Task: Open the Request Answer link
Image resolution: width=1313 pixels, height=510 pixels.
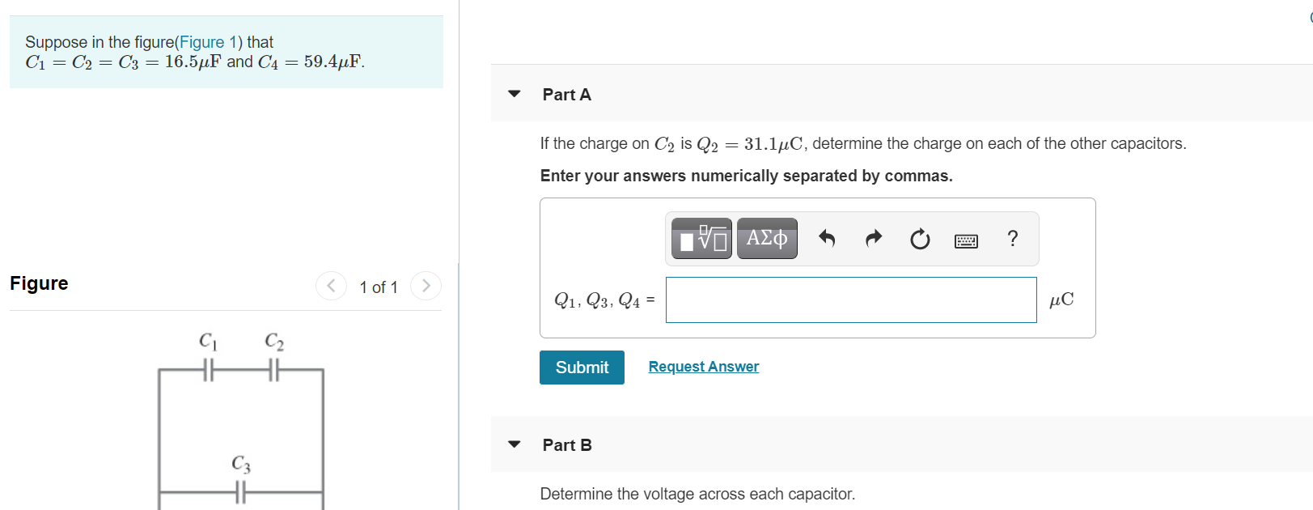Action: 703,366
